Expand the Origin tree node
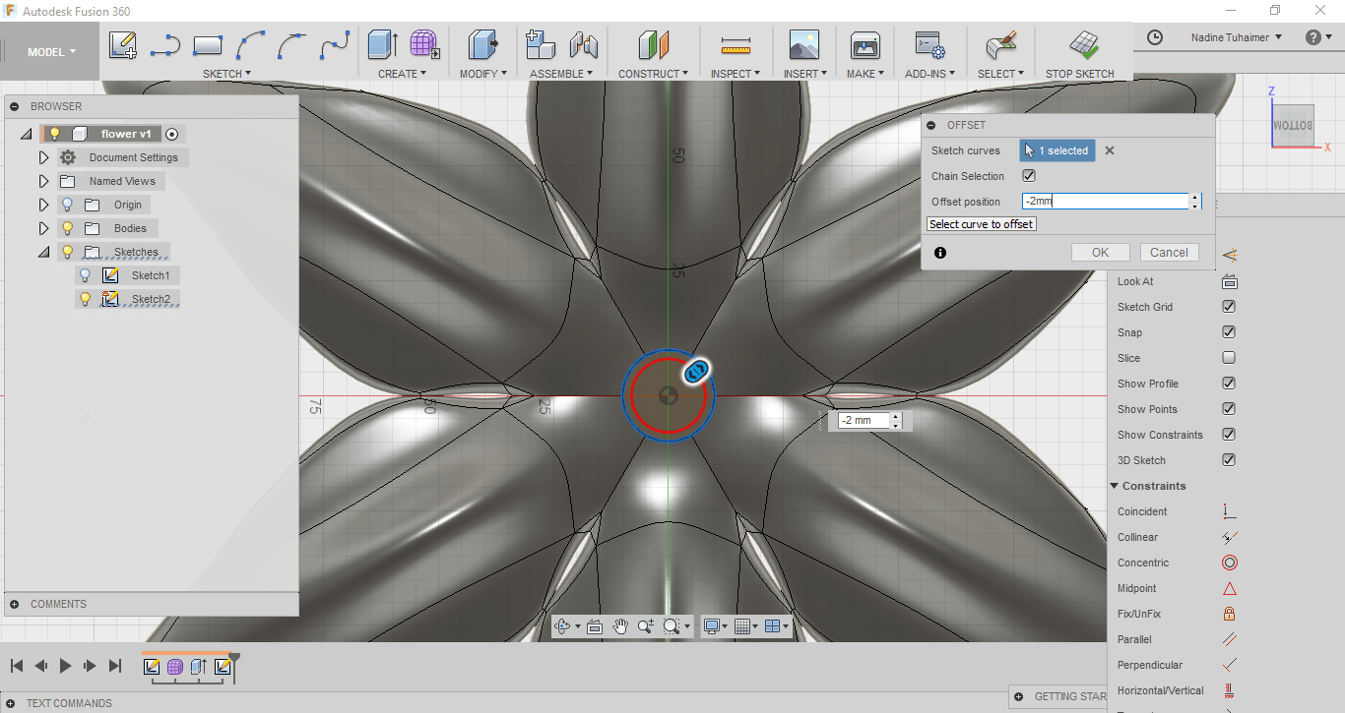The height and width of the screenshot is (713, 1345). click(x=43, y=205)
